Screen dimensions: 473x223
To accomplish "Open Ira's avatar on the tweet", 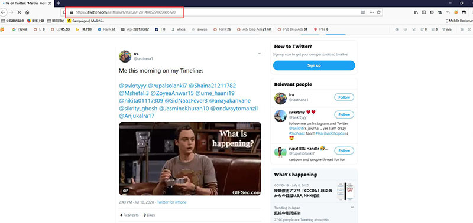I will point(125,56).
